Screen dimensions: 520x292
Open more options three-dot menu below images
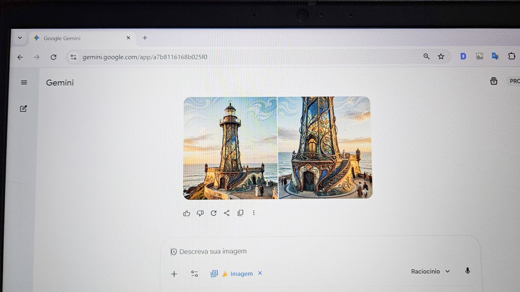(254, 213)
